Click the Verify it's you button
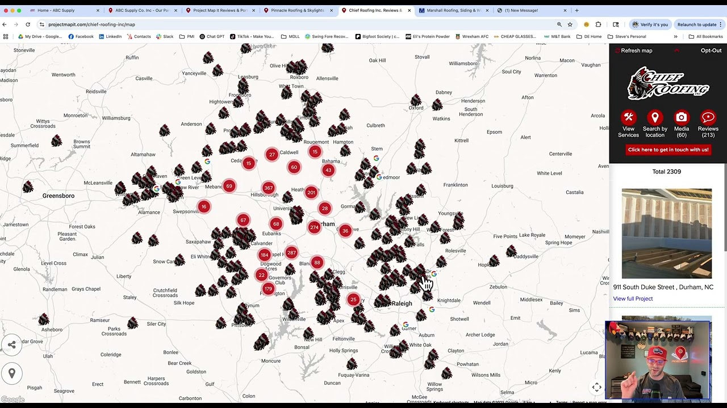Image resolution: width=727 pixels, height=408 pixels. pos(650,24)
